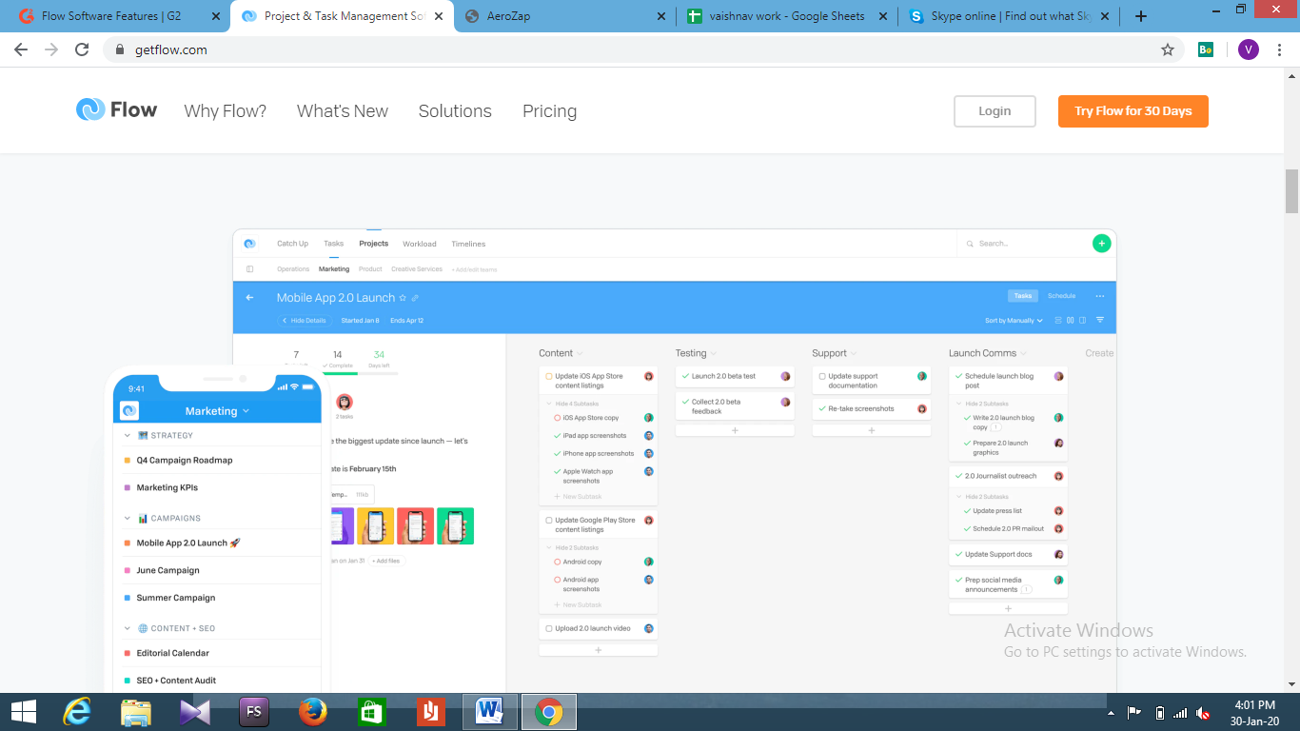Bookmark this page with the star icon
Viewport: 1300px width, 731px height.
1168,49
